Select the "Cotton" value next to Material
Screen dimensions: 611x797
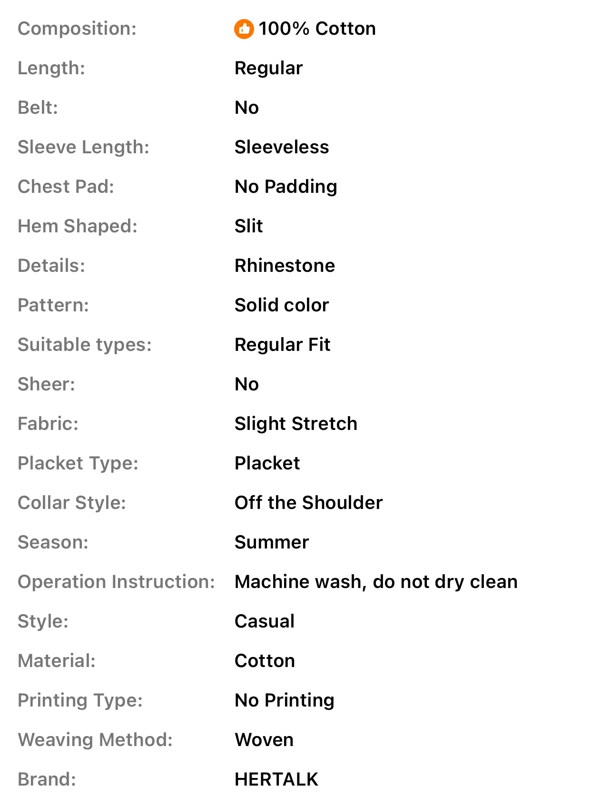pyautogui.click(x=265, y=661)
